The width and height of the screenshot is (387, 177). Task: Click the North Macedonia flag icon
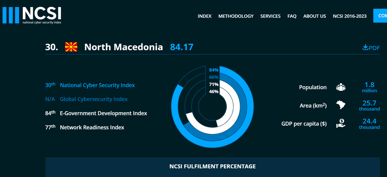[x=71, y=47]
